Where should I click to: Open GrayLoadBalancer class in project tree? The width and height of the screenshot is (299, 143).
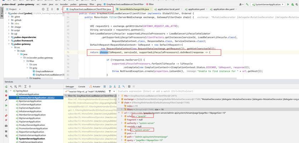[44, 71]
